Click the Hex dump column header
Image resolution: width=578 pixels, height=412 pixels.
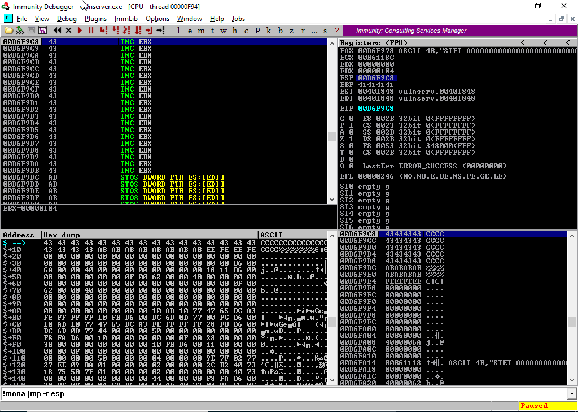(x=150, y=235)
